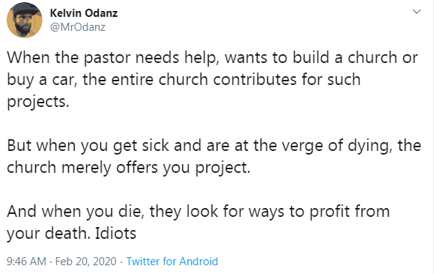Click the line starting 'When the pastor needs help'
Viewport: 434px width, 274px height.
point(212,58)
